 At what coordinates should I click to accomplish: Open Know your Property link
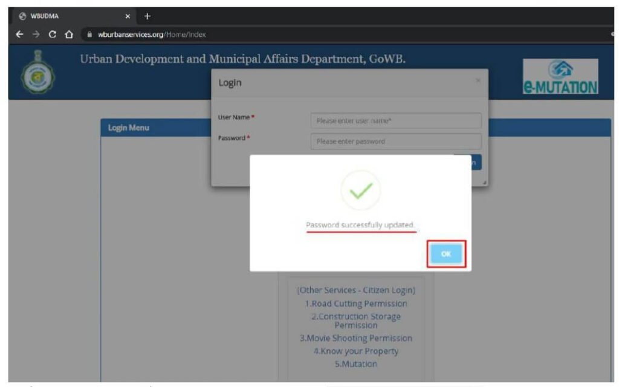(356, 351)
